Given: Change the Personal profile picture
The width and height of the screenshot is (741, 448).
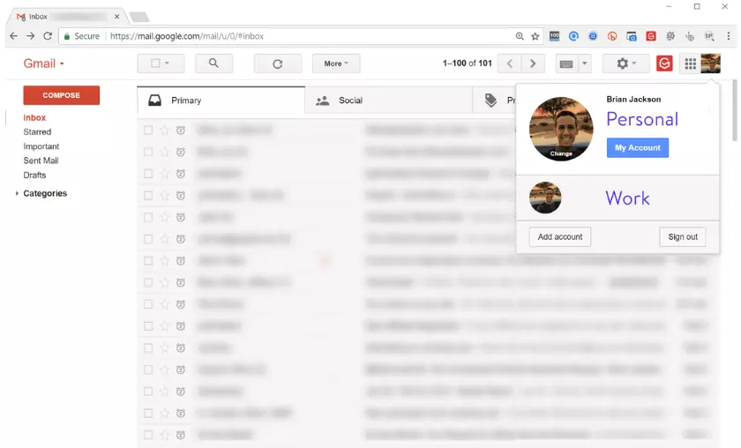Looking at the screenshot, I should tap(561, 153).
